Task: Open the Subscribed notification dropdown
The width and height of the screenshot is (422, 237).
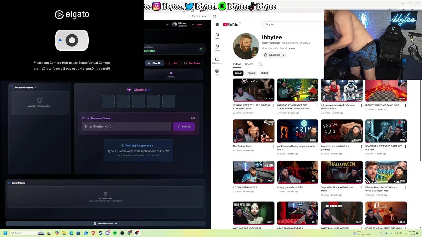Action: tap(274, 55)
